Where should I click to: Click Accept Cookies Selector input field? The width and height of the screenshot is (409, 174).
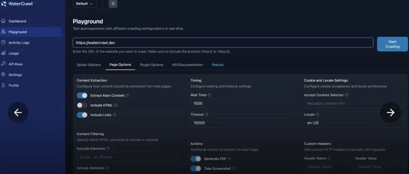pos(354,103)
